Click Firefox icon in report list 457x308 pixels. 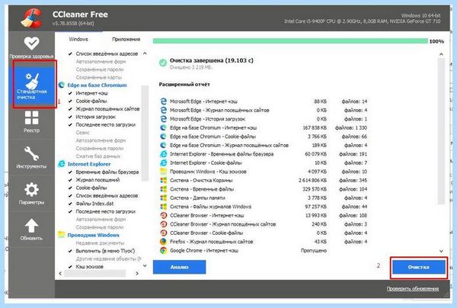(x=163, y=242)
